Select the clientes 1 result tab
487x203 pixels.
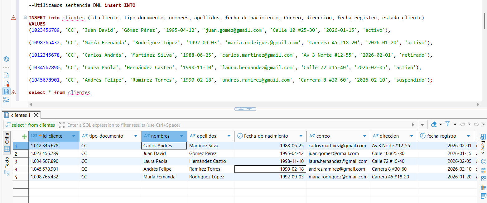[x=21, y=115]
